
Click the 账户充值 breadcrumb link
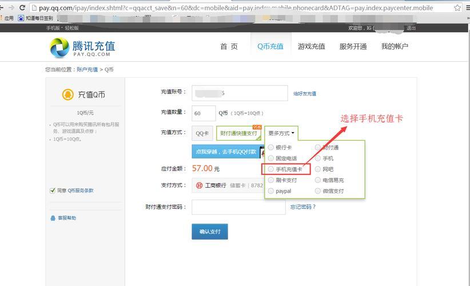(x=87, y=69)
